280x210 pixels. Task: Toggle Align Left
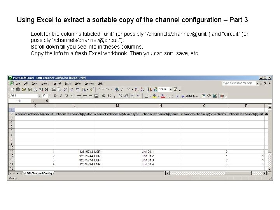click(x=79, y=96)
